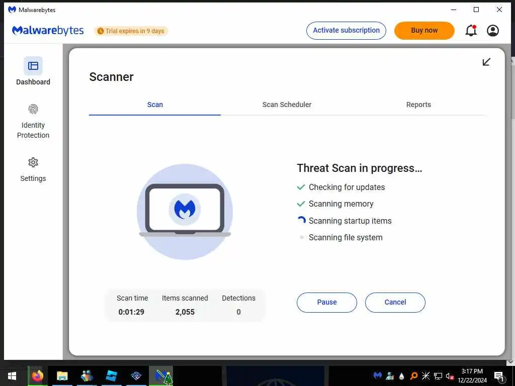Cancel the threat scan
515x386 pixels.
395,302
